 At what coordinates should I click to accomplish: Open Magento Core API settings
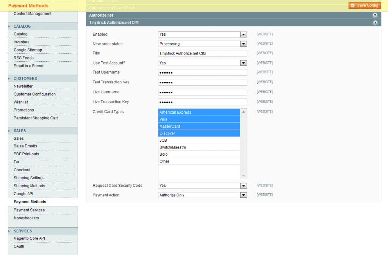pos(29,238)
